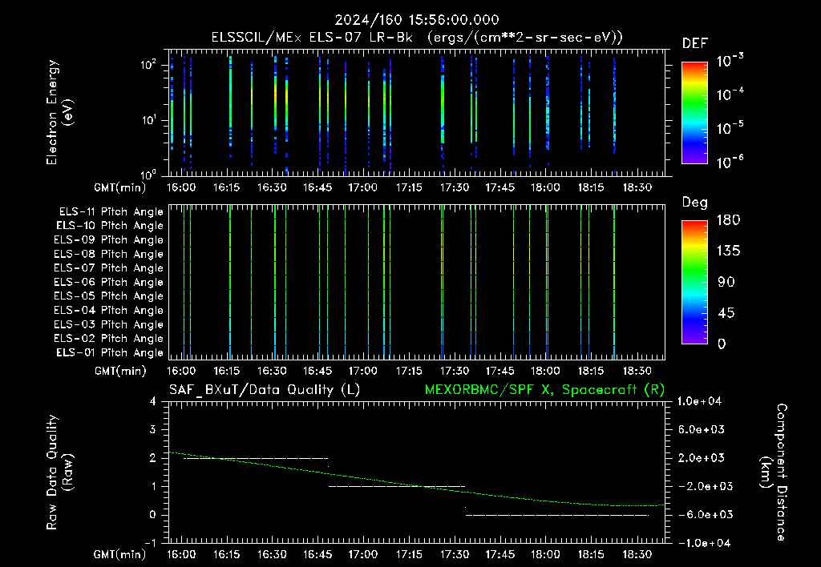Select the ELS-11 Pitch Angle row label
Image resolution: width=821 pixels, height=567 pixels.
111,212
